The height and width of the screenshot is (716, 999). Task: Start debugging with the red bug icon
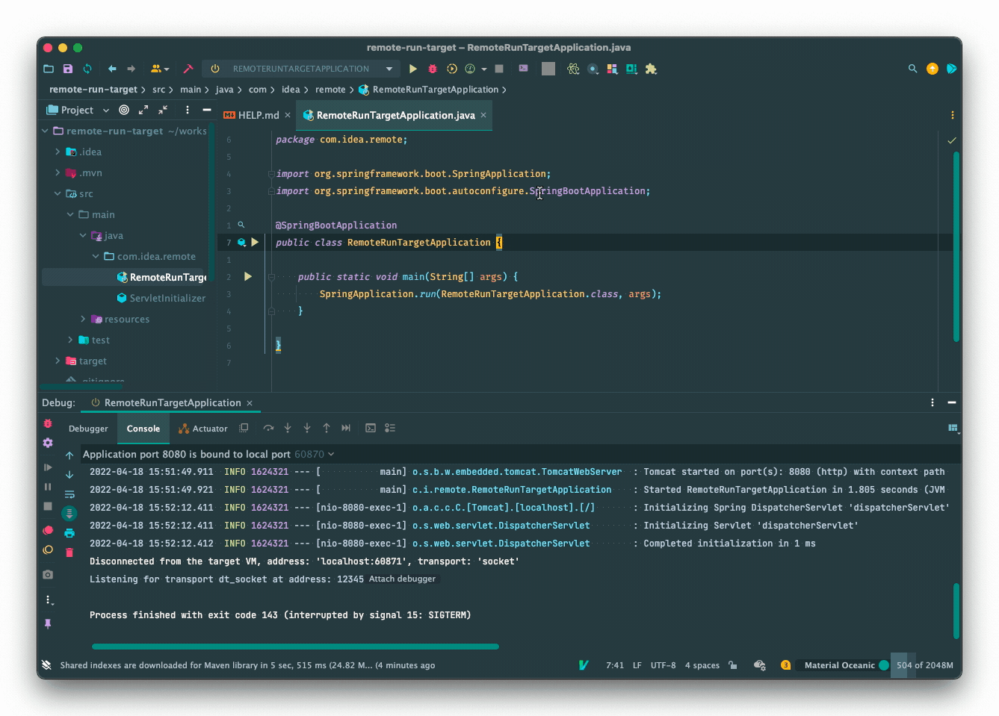433,69
